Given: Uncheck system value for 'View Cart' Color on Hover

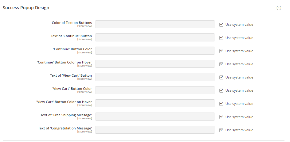Looking at the screenshot, I should pos(221,104).
